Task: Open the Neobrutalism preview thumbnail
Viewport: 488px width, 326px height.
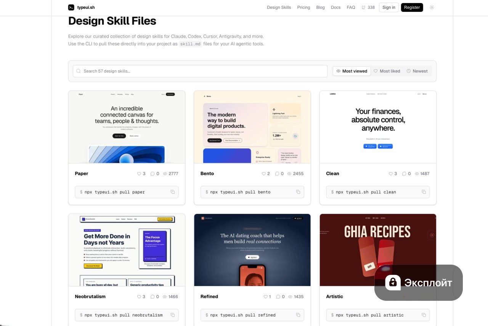Action: click(x=127, y=250)
